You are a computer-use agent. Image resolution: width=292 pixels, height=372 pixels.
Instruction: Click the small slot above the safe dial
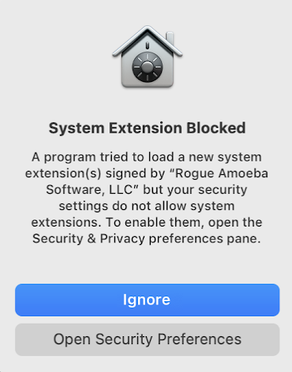[148, 45]
